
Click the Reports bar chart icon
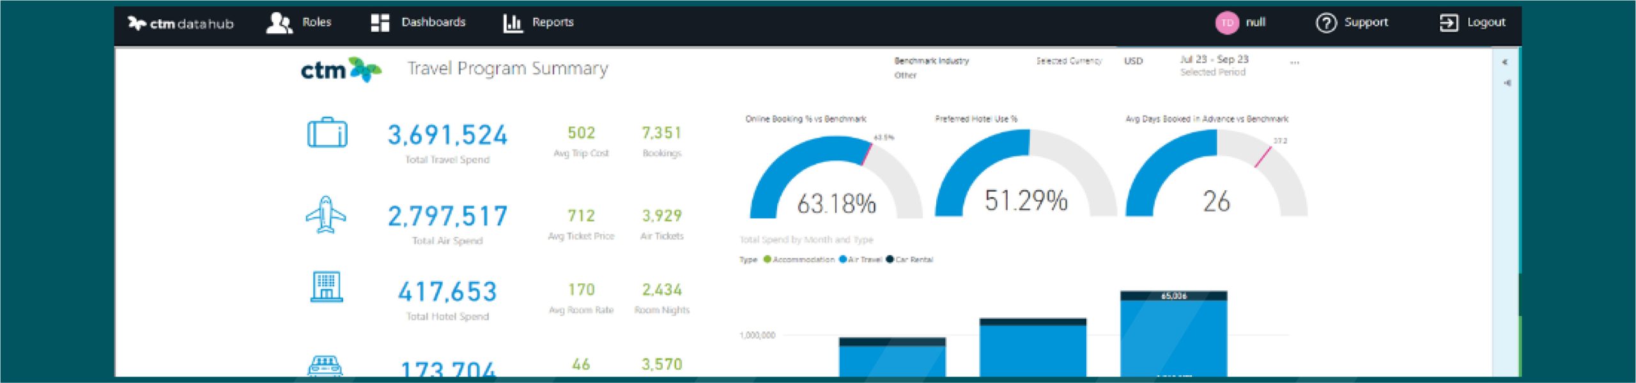[513, 23]
